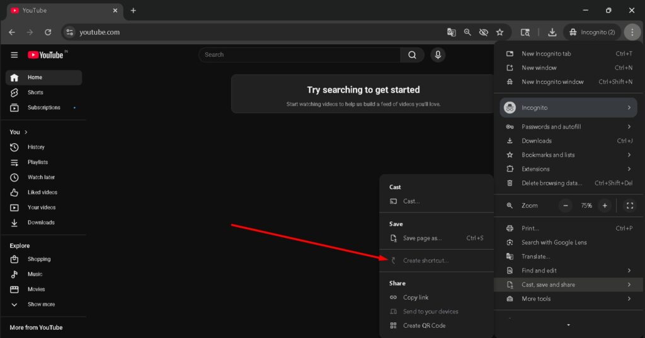Open Your videos
Viewport: 645px width, 338px height.
click(43, 207)
